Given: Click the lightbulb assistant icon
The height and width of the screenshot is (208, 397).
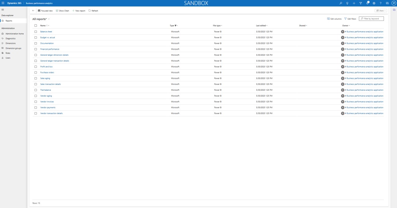Looking at the screenshot, I should click(347, 3).
